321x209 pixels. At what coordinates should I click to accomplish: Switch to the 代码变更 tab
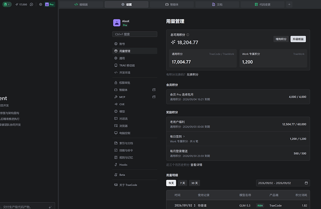coord(263,4)
